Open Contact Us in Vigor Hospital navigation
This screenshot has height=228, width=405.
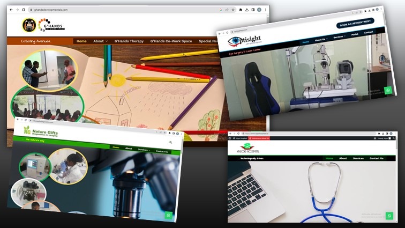tap(377, 158)
